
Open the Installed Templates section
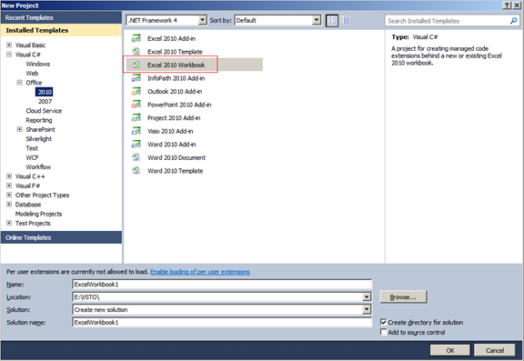click(x=61, y=30)
